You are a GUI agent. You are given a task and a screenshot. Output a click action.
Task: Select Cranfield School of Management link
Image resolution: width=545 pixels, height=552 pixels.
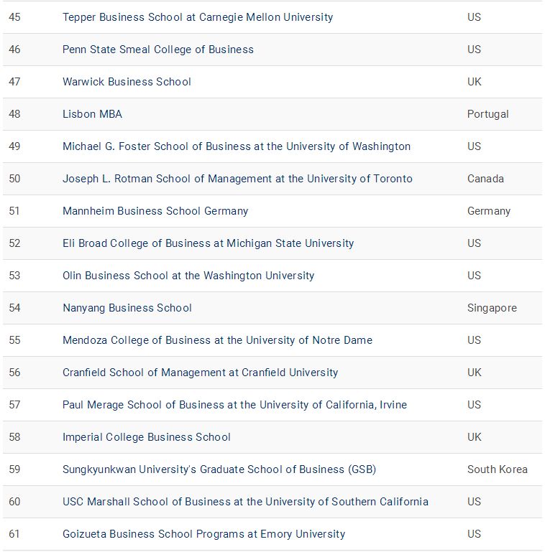200,373
